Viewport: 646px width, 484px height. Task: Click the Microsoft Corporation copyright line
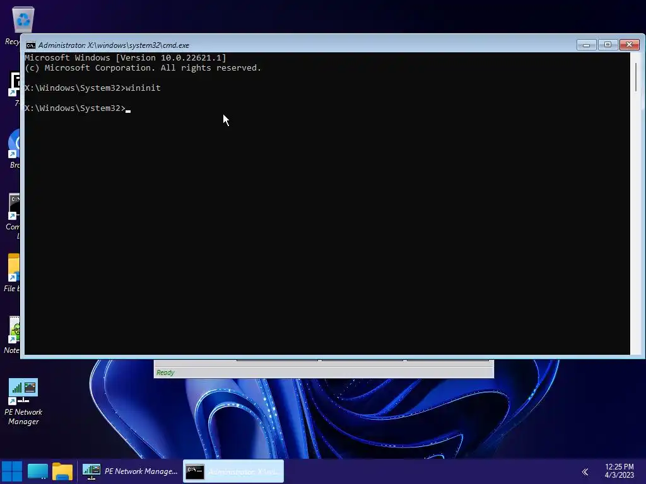coord(143,68)
